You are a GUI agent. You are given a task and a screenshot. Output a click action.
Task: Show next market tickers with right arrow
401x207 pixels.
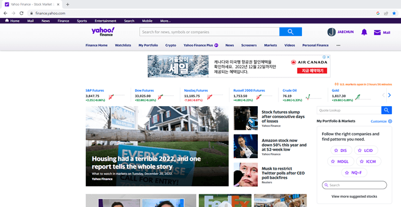click(x=390, y=95)
